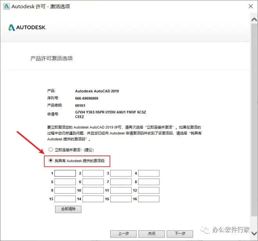Screen dimensions: 258x241
Task: Click the product key '001K1'
Action: click(80, 105)
